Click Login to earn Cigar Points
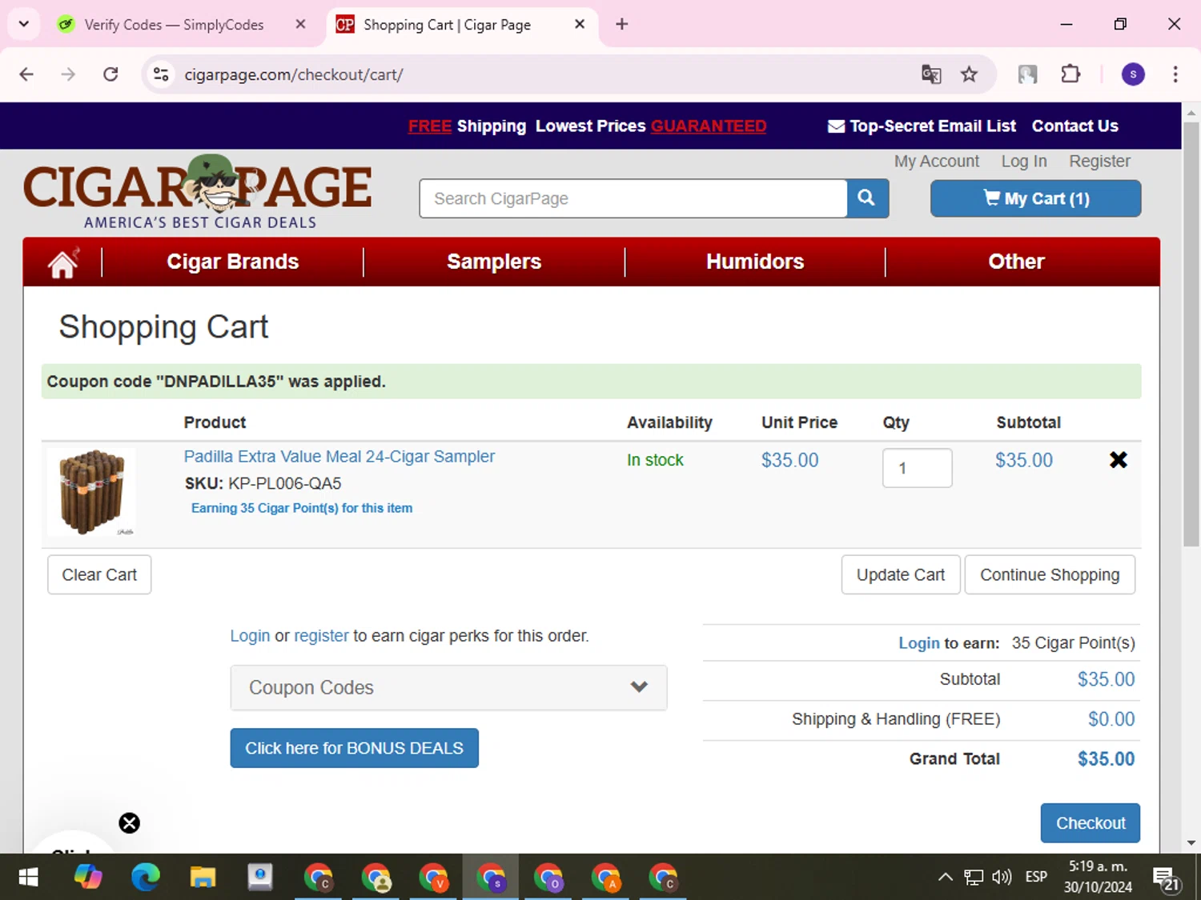This screenshot has width=1201, height=900. [919, 643]
